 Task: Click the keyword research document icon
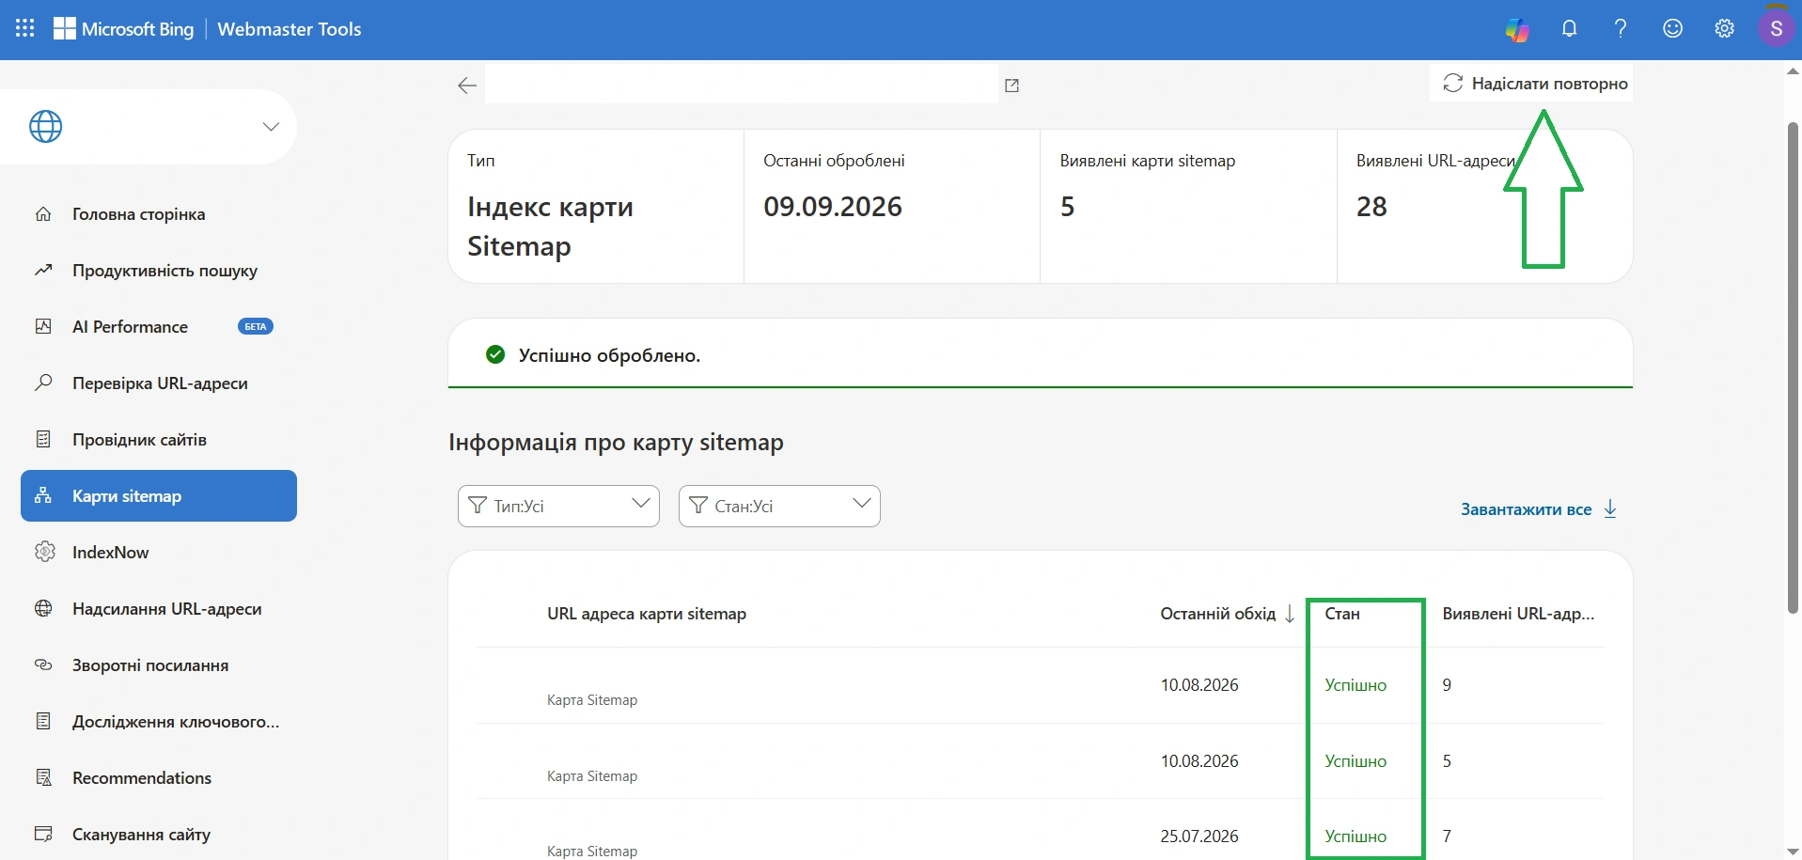43,721
